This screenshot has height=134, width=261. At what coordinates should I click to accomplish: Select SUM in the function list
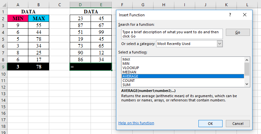pos(183,85)
